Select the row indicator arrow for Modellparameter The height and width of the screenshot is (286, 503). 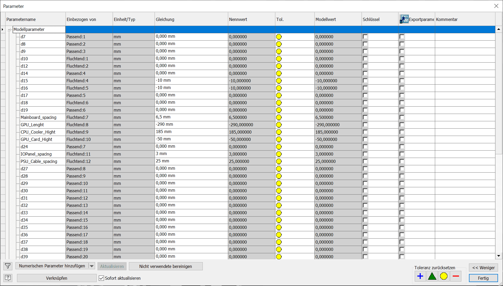3,29
